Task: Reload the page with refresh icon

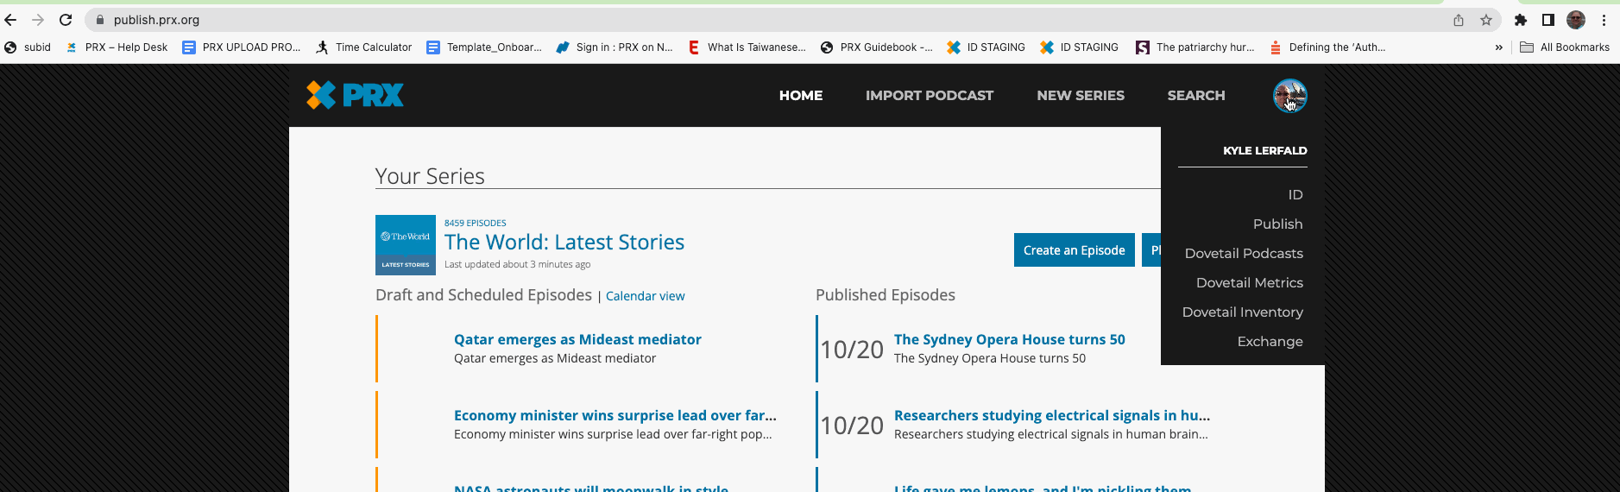Action: coord(66,20)
